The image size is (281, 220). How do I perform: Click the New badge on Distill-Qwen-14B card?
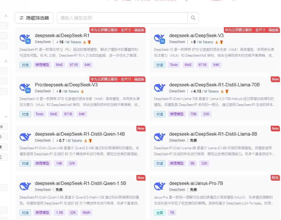(x=141, y=129)
